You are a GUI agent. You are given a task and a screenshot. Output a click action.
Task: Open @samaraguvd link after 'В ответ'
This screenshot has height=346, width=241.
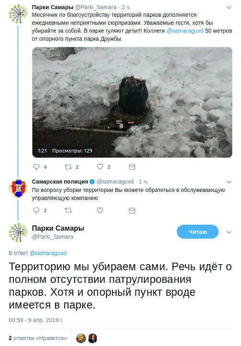(x=48, y=253)
